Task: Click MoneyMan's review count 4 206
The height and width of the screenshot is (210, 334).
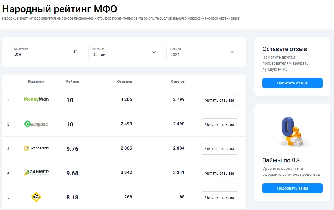Action: tap(126, 99)
